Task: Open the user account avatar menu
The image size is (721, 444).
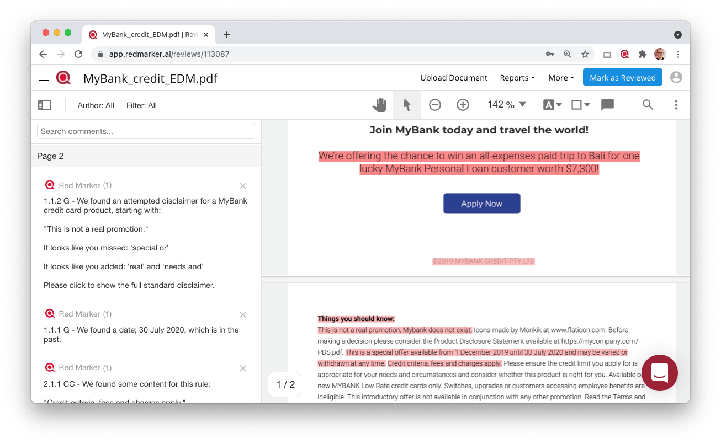Action: point(676,77)
